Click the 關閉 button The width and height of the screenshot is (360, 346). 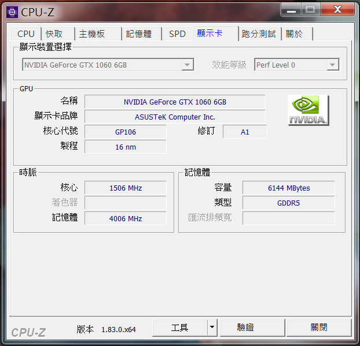pyautogui.click(x=319, y=328)
